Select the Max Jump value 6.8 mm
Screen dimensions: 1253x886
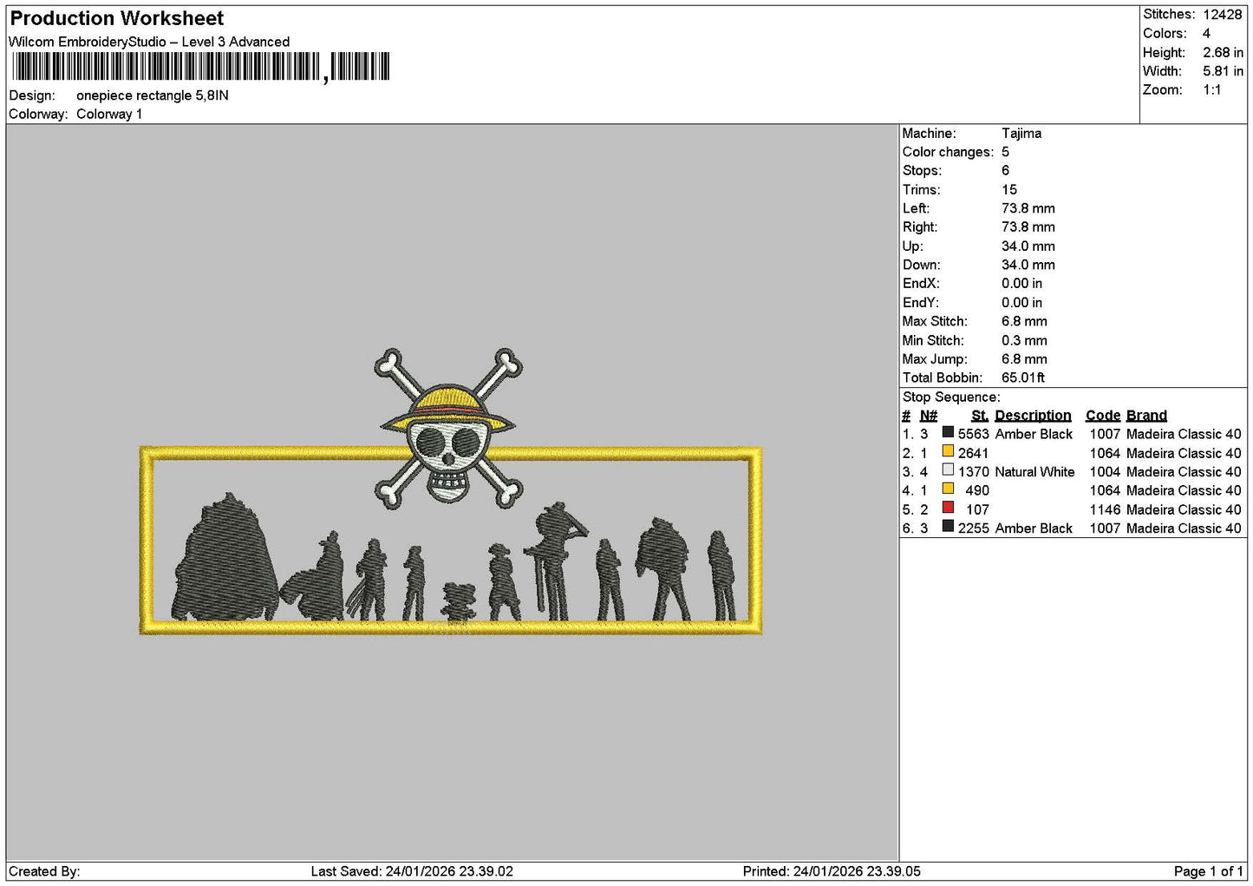click(1024, 359)
